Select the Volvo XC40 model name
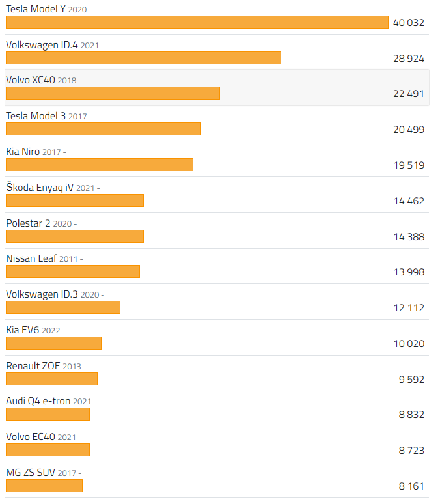440x502 pixels. coord(31,81)
